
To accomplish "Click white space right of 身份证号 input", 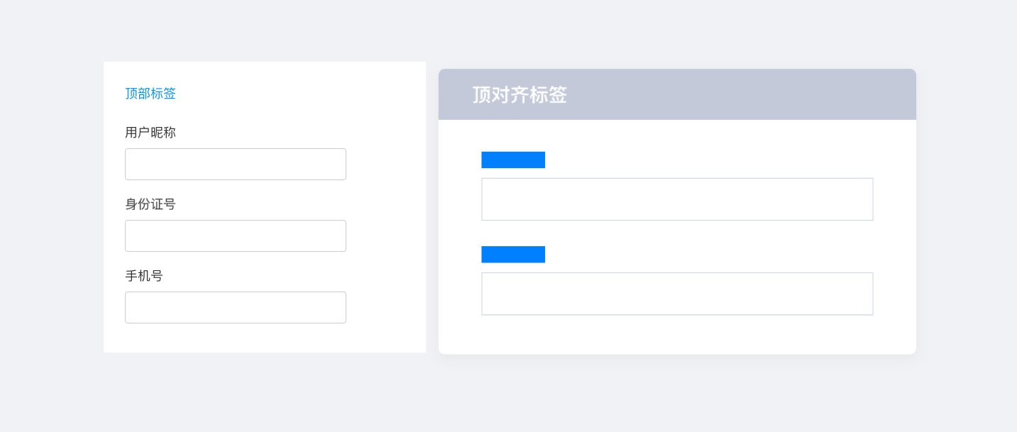I will pyautogui.click(x=385, y=236).
